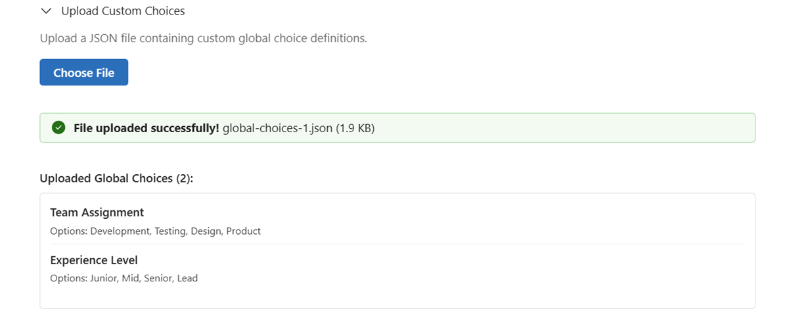Click the Choose File button

83,73
